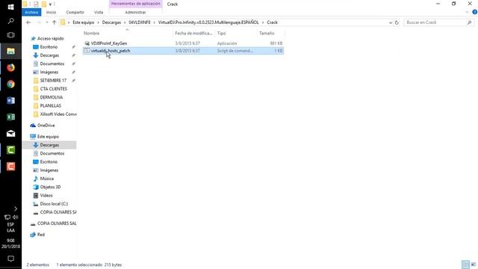Screen dimensions: 478x269
Task: Go back with the Back arrow
Action: click(x=28, y=22)
